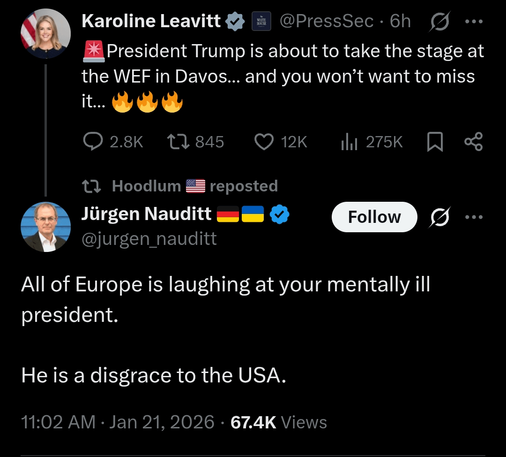The image size is (506, 457).
Task: Open the @PressSec handle link
Action: click(326, 22)
